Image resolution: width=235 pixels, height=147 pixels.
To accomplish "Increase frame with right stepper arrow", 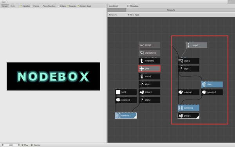I will point(19,145).
